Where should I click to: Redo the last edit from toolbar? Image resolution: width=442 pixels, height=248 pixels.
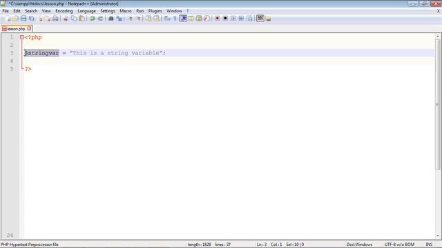pos(100,19)
